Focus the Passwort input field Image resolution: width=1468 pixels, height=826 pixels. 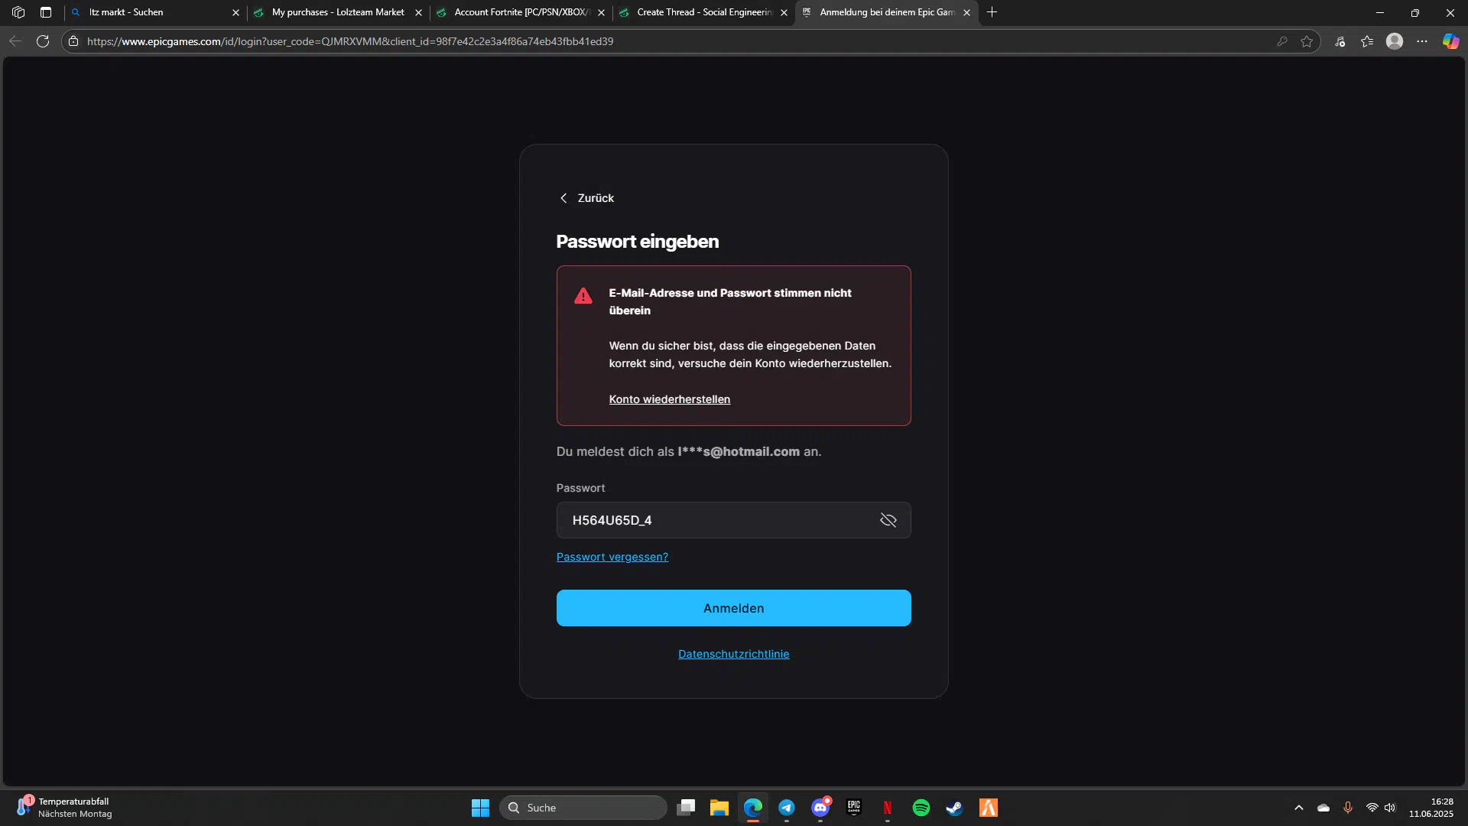[x=733, y=520]
